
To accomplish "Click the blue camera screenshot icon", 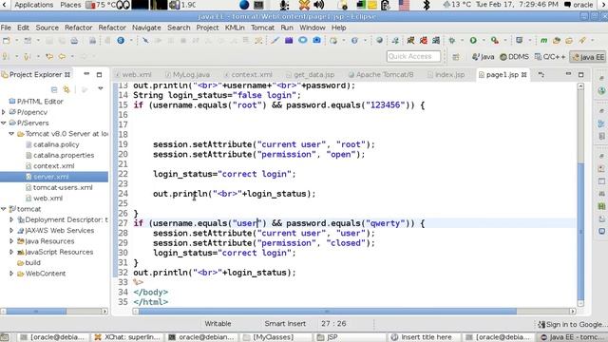I will point(316,40).
